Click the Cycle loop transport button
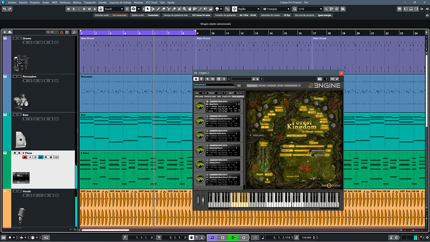This screenshot has height=242, width=430. (212, 237)
